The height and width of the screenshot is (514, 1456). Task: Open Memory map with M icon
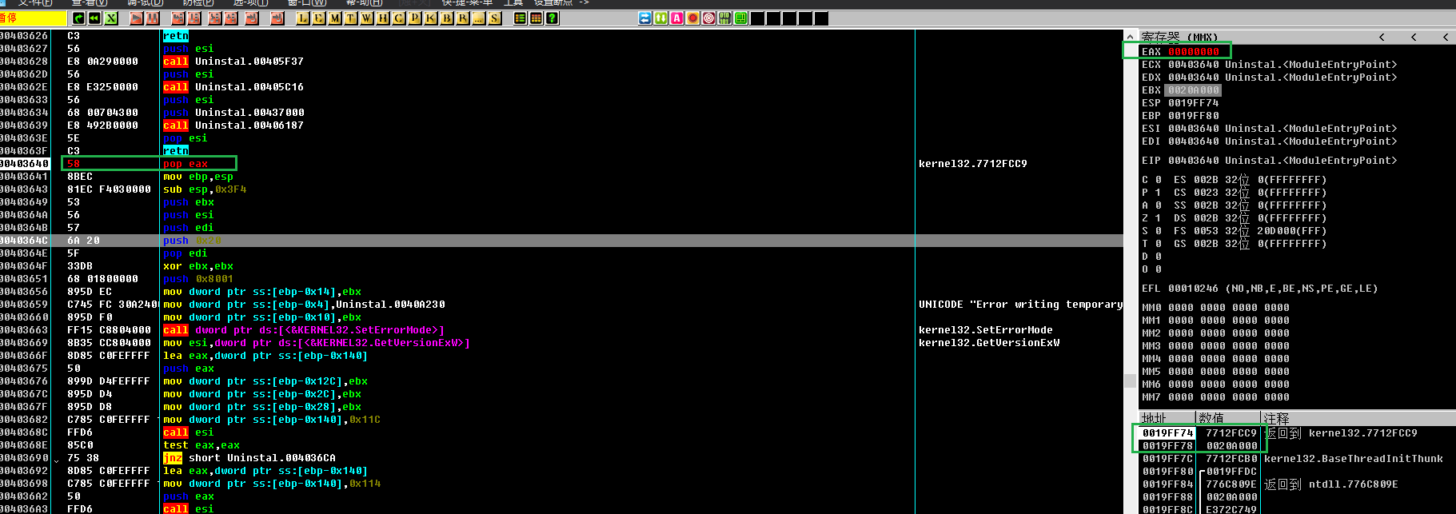(x=334, y=18)
